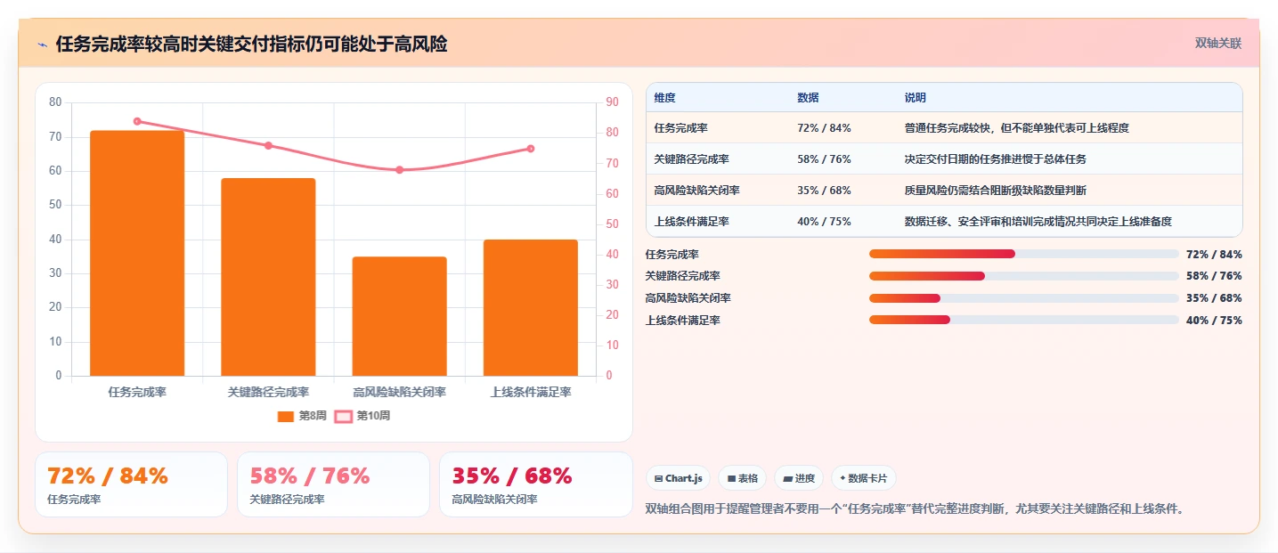1278x553 pixels.
Task: Click the orange bar for 高风险缺陷关闭率 in chart
Action: tap(399, 316)
